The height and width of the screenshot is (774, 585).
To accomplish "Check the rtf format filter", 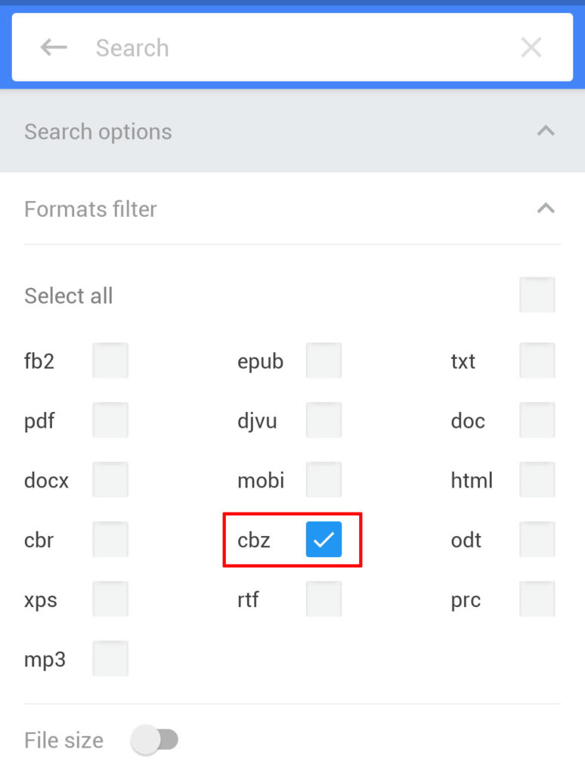I will [x=323, y=598].
